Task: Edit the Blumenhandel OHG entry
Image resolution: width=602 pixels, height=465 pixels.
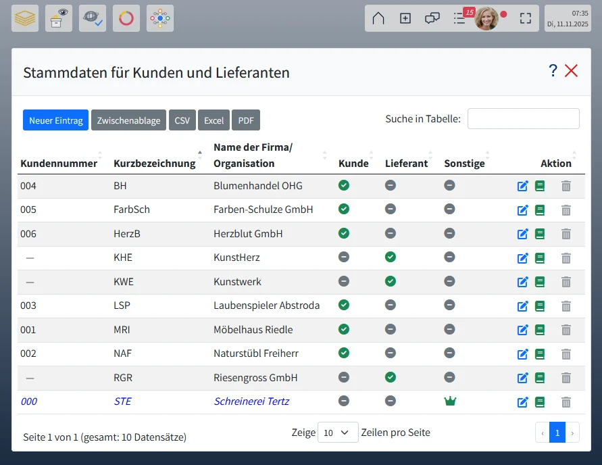Action: (522, 186)
